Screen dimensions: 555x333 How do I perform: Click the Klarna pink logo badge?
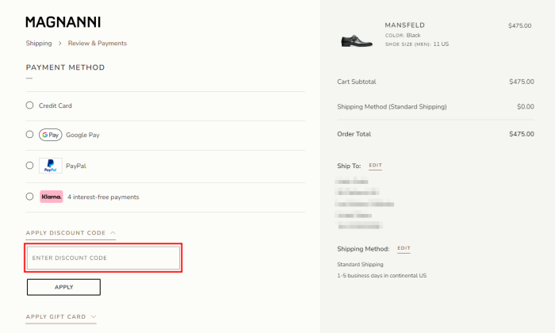(x=52, y=197)
